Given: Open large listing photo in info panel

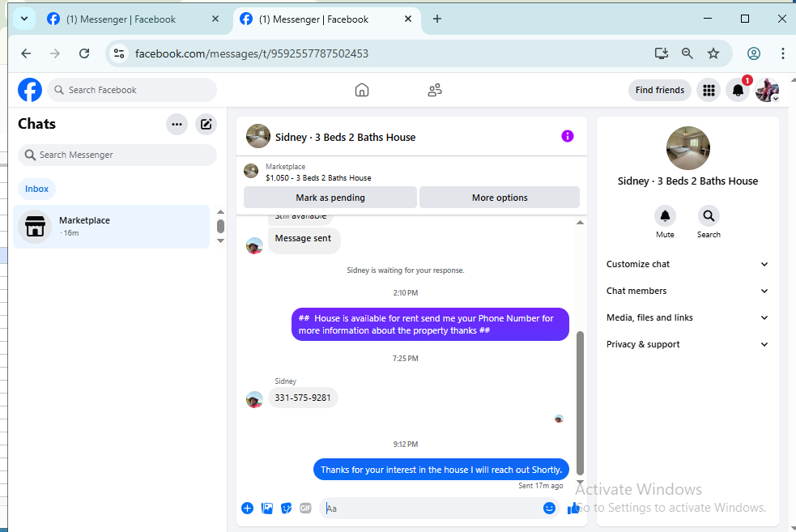Looking at the screenshot, I should [x=687, y=148].
